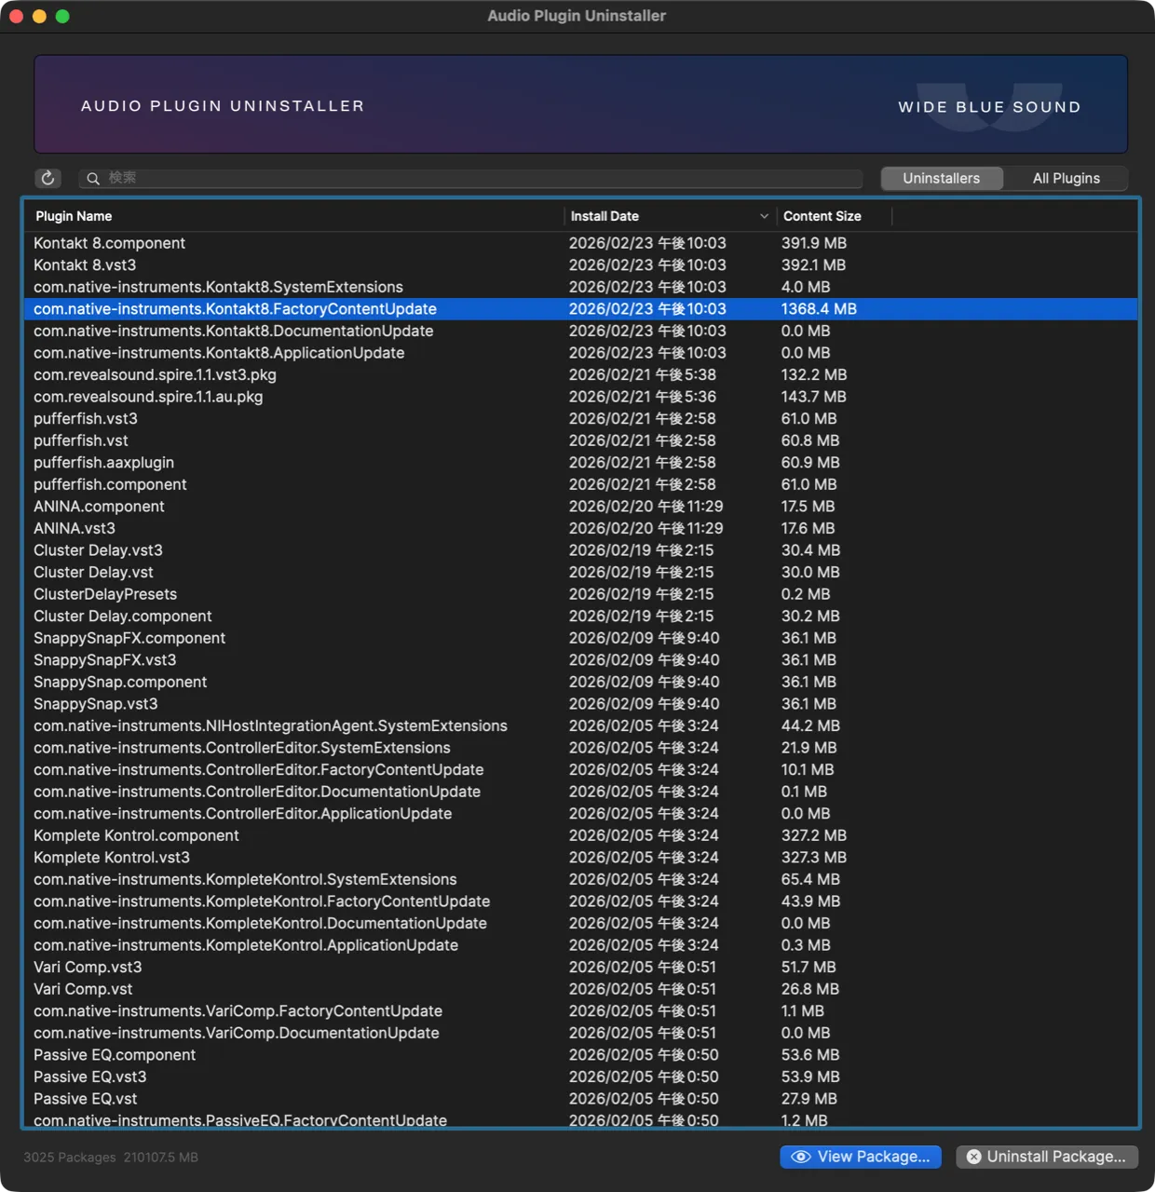Click the Audio Plugin Uninstaller banner
The image size is (1155, 1192).
pyautogui.click(x=222, y=105)
